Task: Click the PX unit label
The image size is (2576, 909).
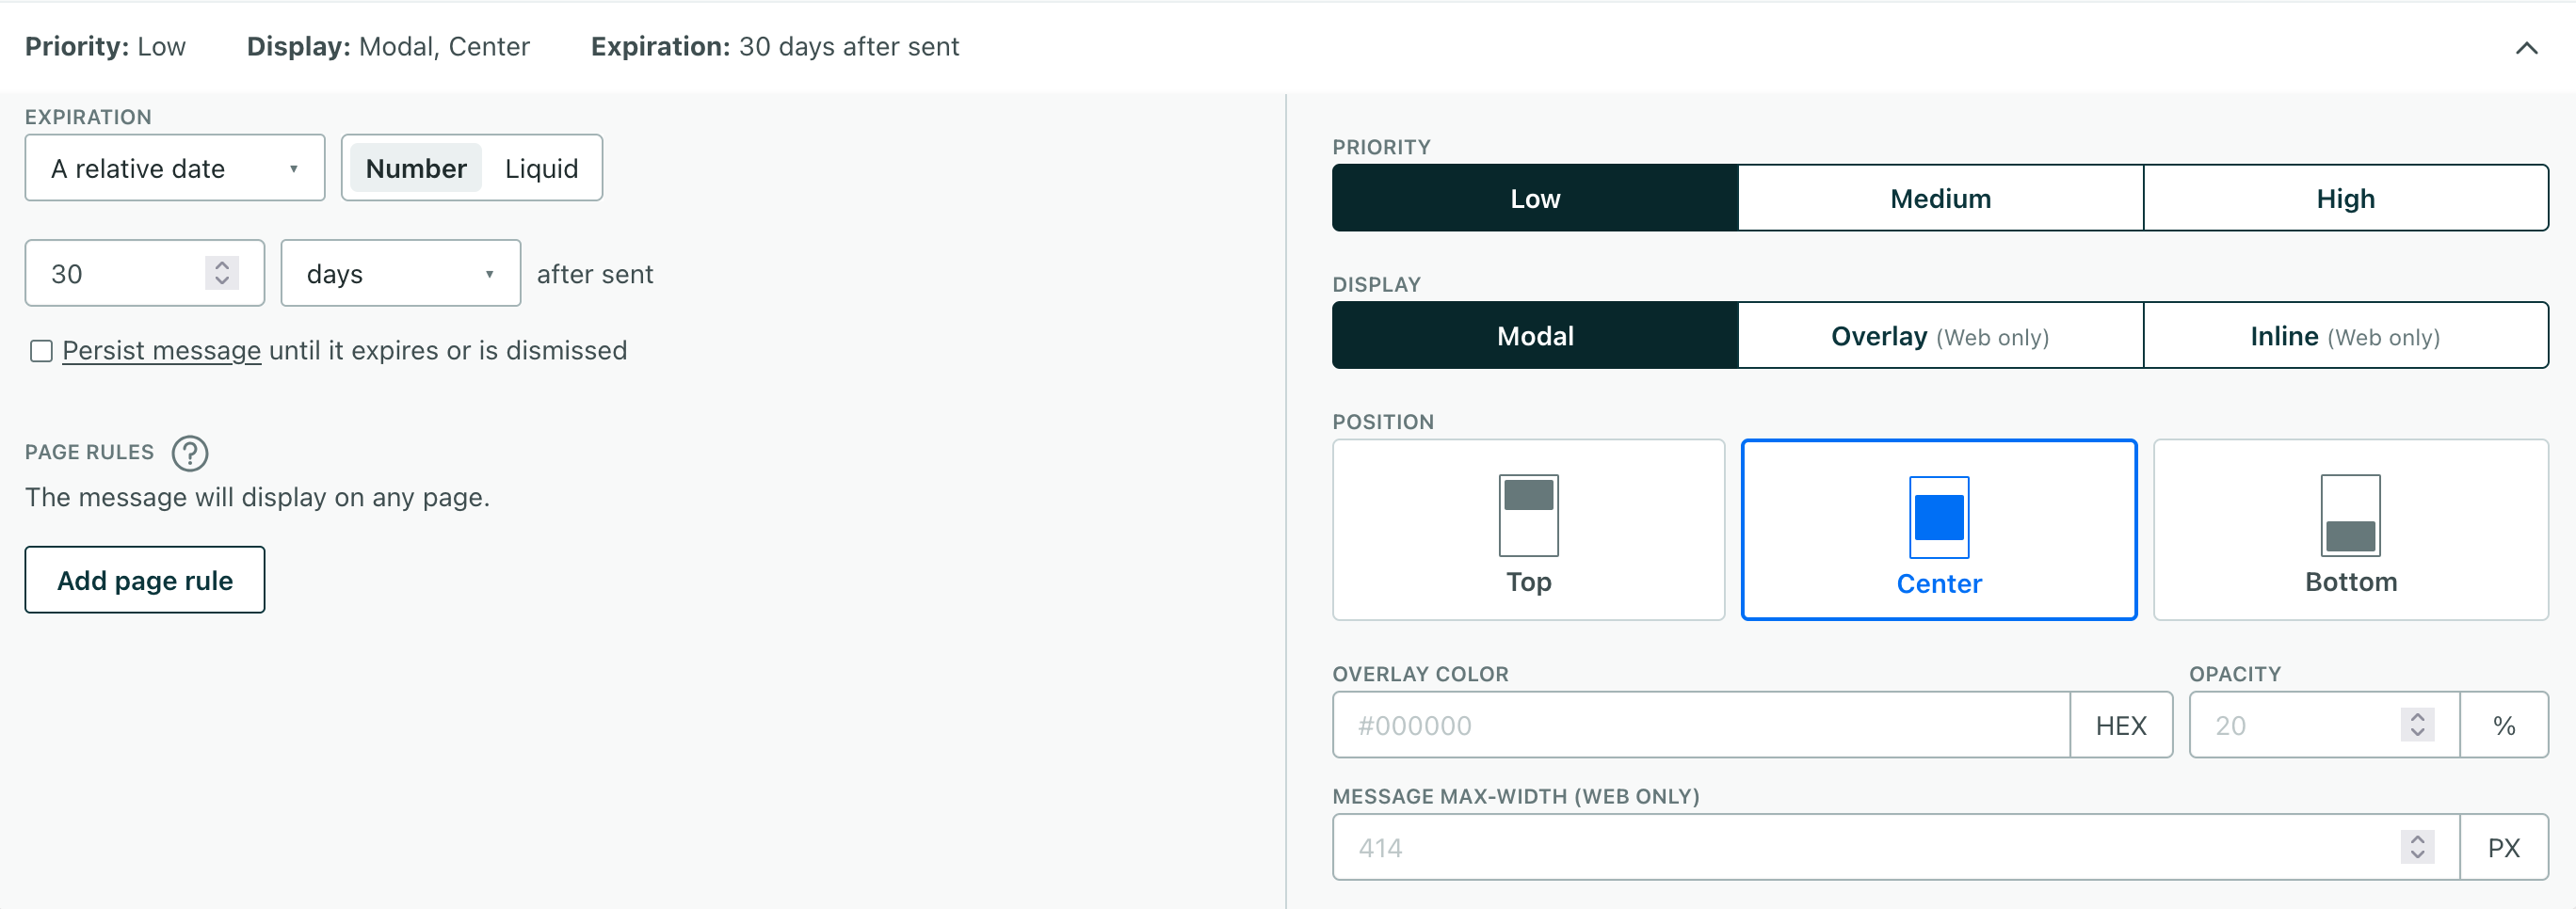Action: [x=2504, y=847]
